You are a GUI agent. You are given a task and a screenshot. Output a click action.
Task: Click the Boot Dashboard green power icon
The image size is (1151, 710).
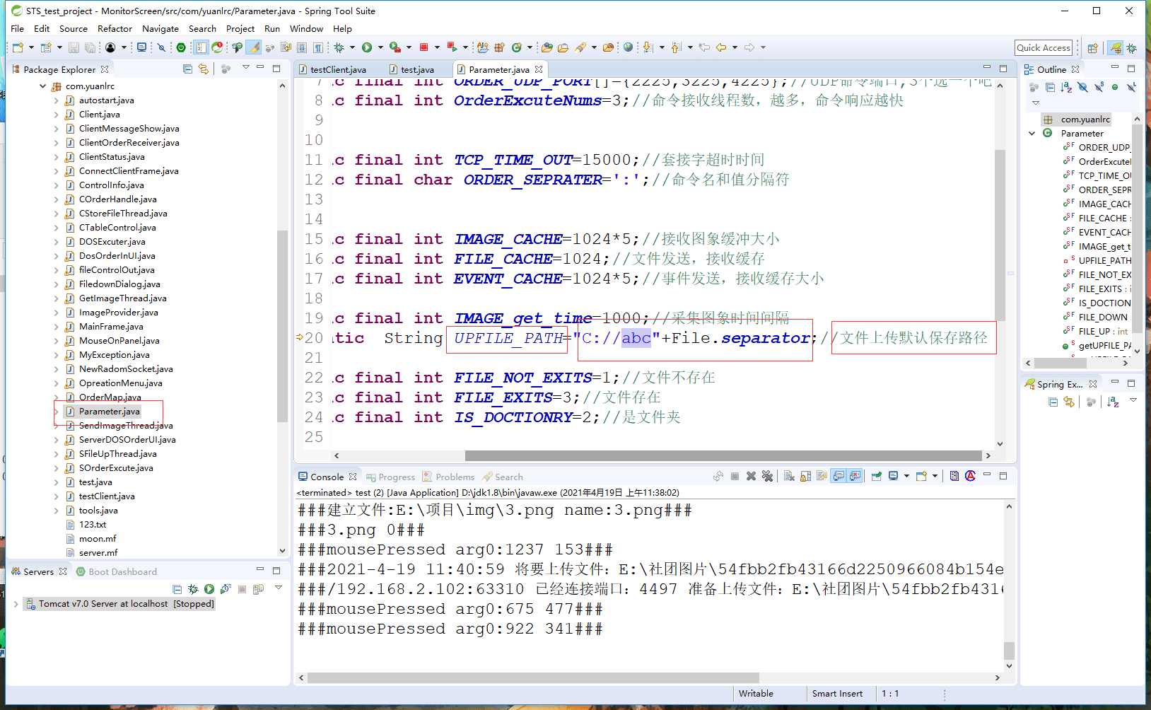(x=181, y=47)
